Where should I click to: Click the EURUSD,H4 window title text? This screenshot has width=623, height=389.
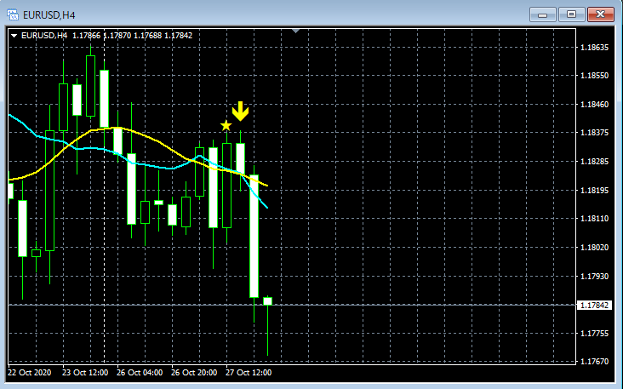pos(49,15)
